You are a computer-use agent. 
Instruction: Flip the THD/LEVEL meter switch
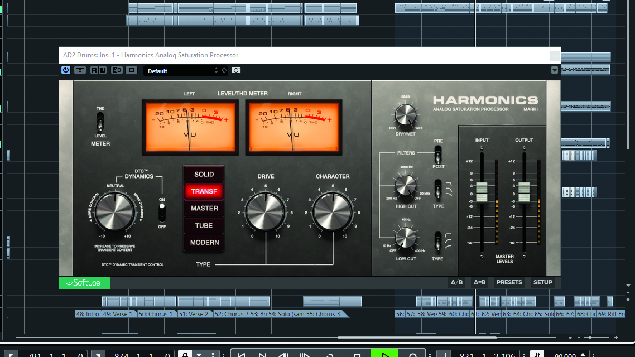[x=100, y=122]
